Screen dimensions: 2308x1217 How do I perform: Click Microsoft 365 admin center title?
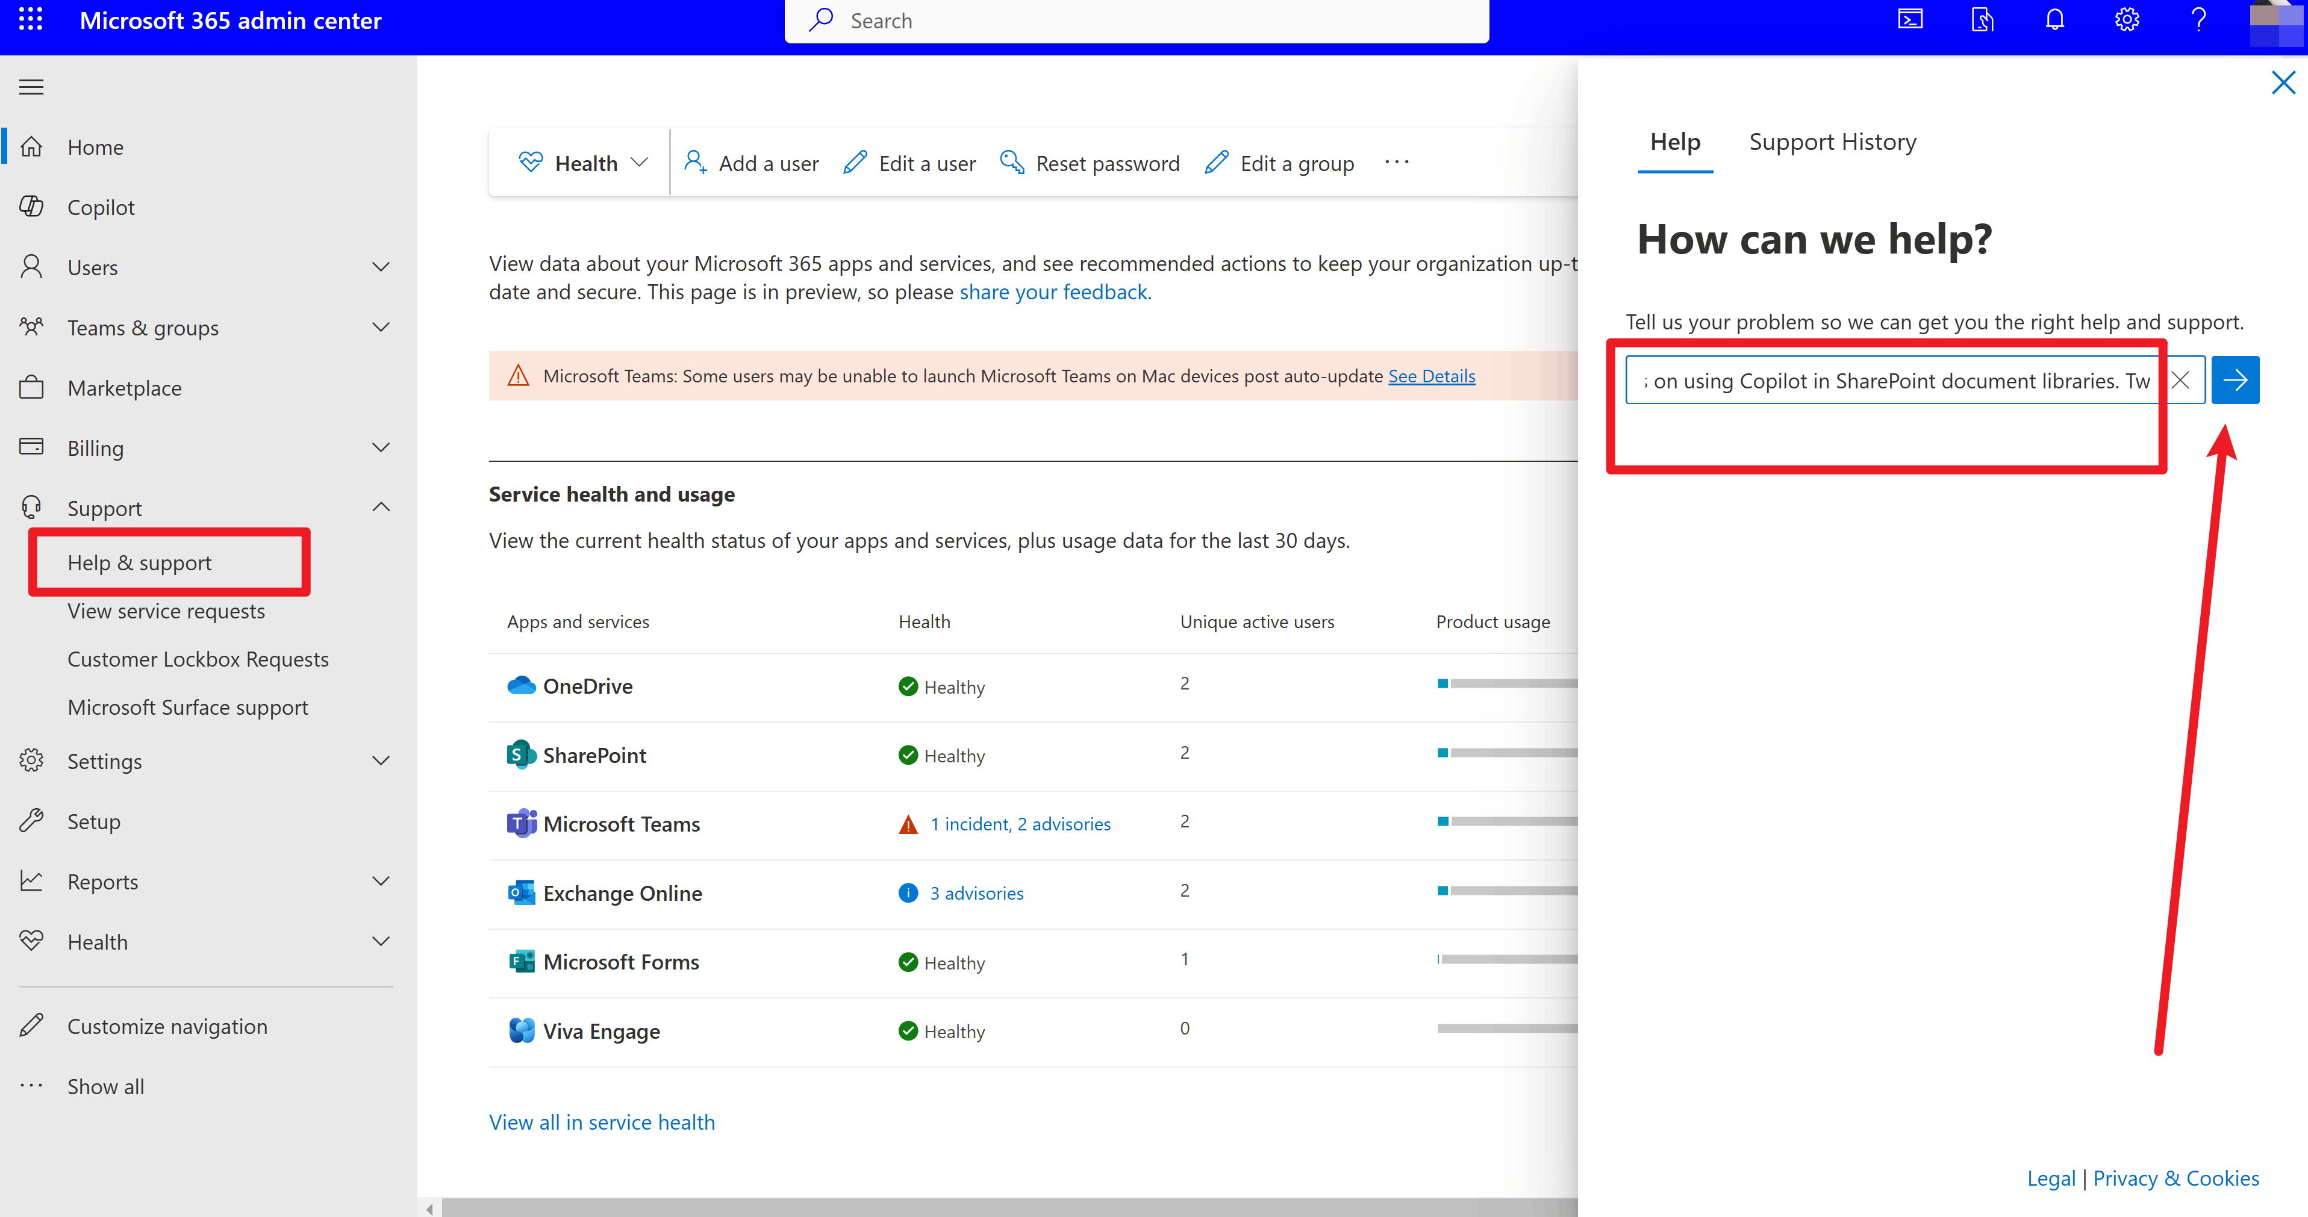point(230,20)
